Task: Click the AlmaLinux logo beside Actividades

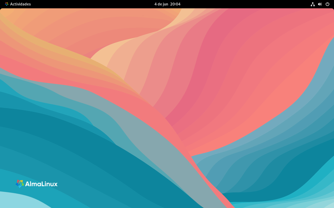Action: pyautogui.click(x=7, y=4)
